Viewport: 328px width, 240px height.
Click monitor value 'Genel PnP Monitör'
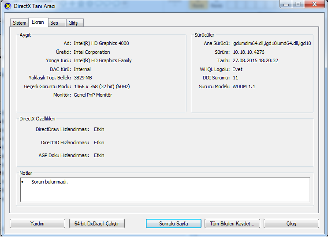pos(93,95)
